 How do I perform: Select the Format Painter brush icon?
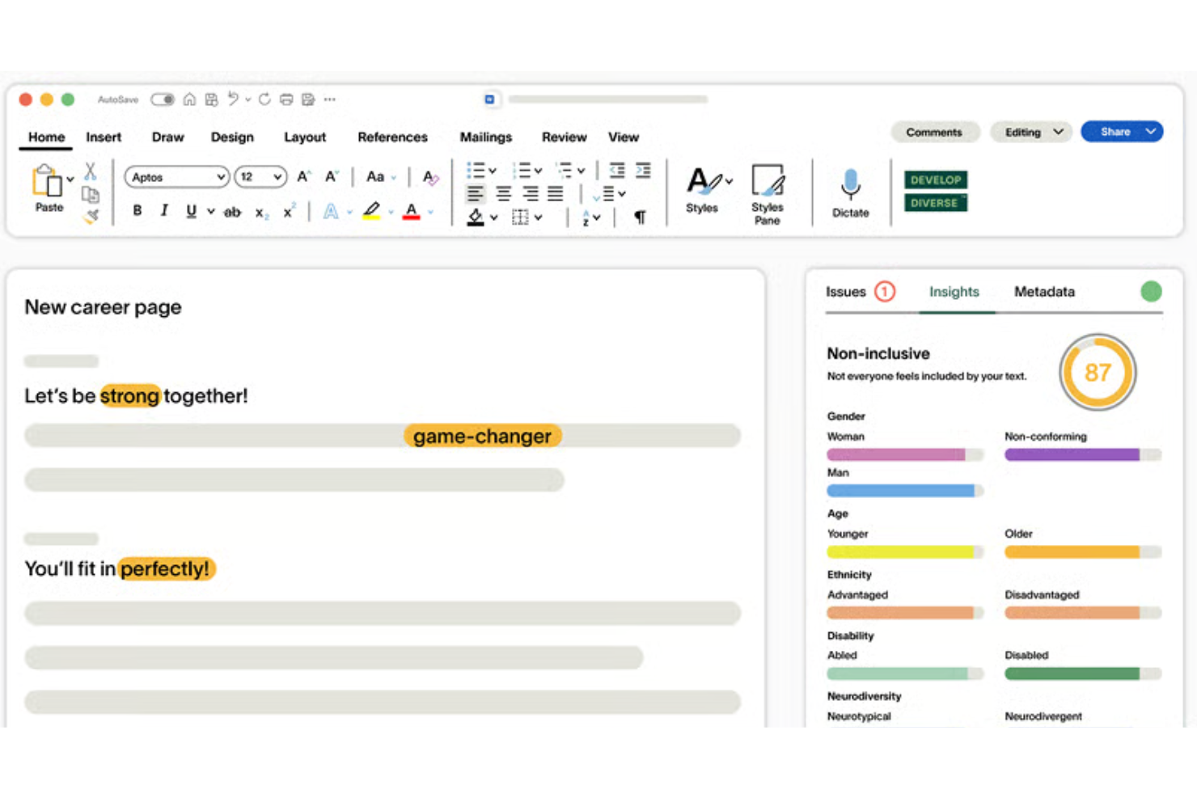click(91, 216)
